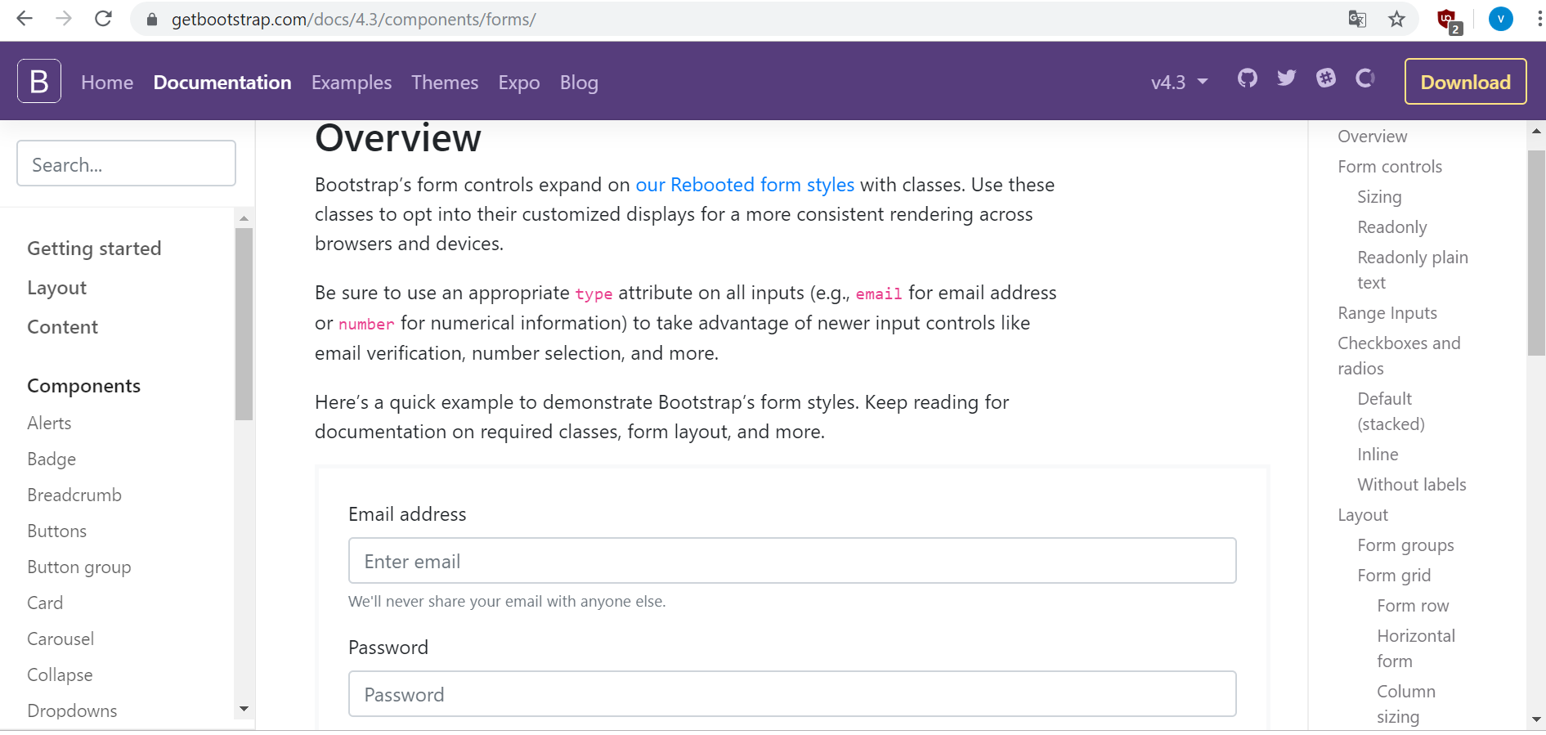Click the browser address bar URL
Image resolution: width=1546 pixels, height=735 pixels.
[x=353, y=20]
